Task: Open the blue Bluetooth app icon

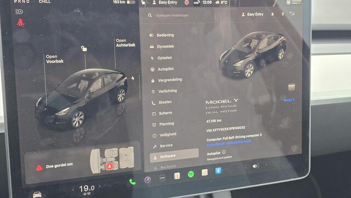Action: [x=218, y=171]
